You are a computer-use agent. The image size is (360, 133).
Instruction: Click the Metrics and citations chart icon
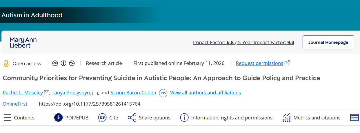286,118
